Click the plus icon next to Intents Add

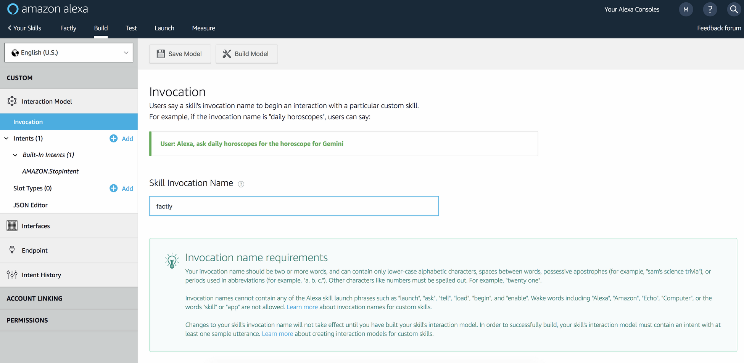[x=113, y=138]
